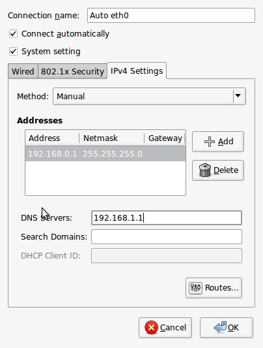Focus the DNS servers input field

(167, 217)
